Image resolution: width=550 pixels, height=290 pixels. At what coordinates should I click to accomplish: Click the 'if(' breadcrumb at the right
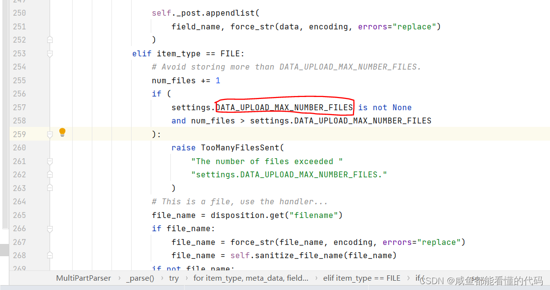pos(423,278)
